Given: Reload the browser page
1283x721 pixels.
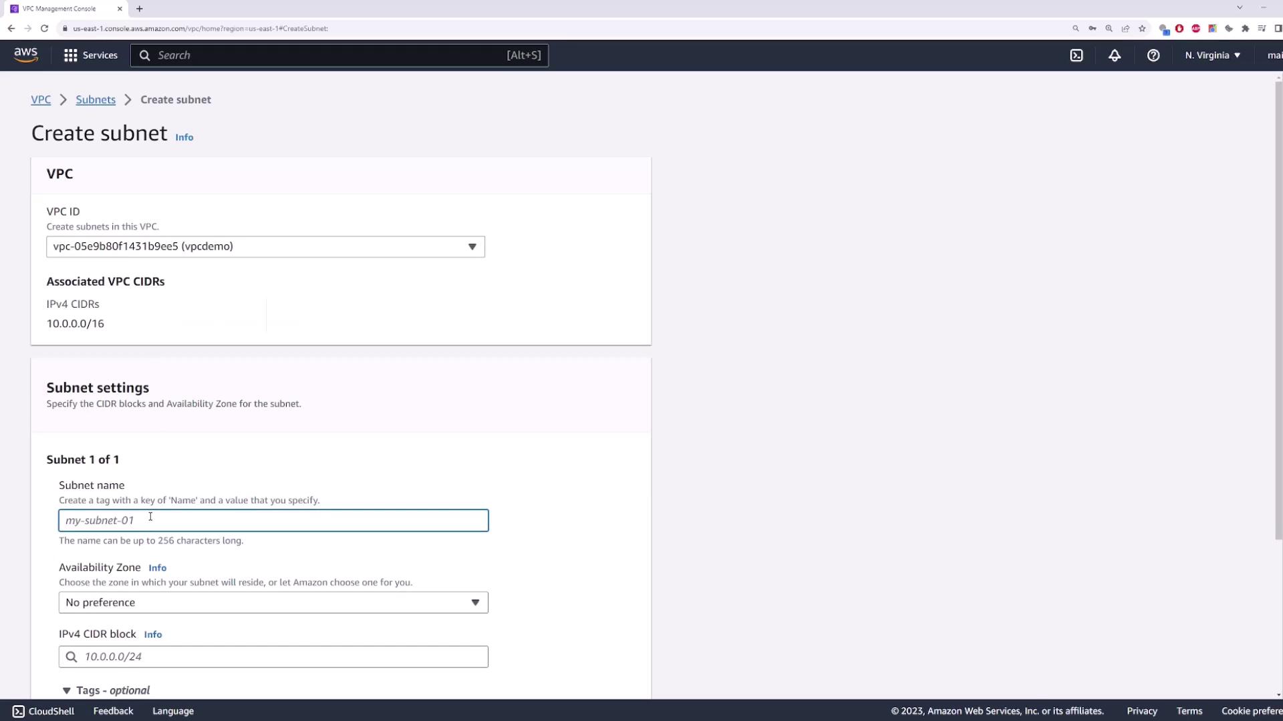Looking at the screenshot, I should [x=44, y=28].
